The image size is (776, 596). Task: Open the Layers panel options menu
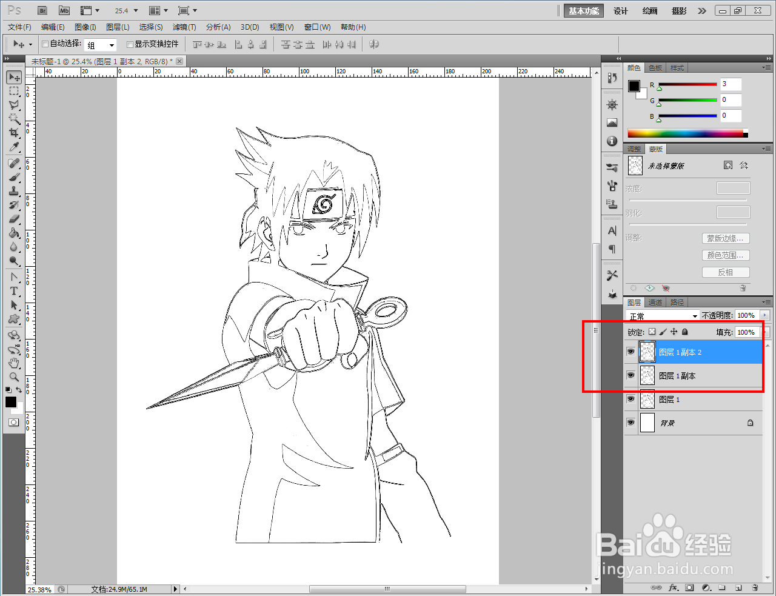pos(766,302)
